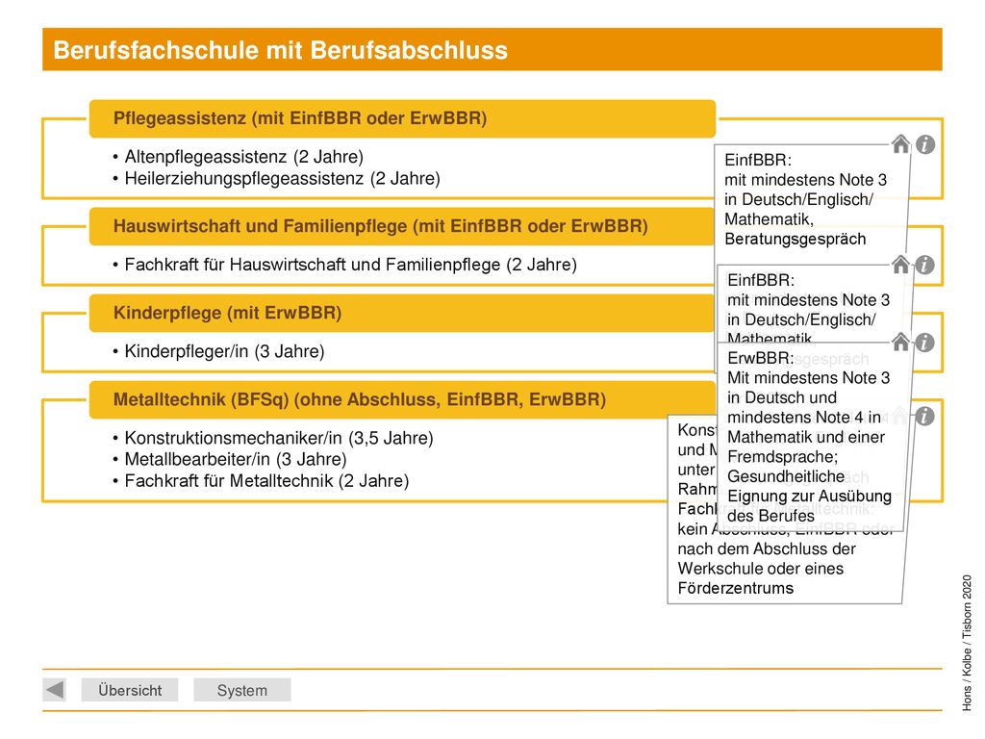Open the Übersicht page
Screen dimensions: 985x739
[x=130, y=690]
